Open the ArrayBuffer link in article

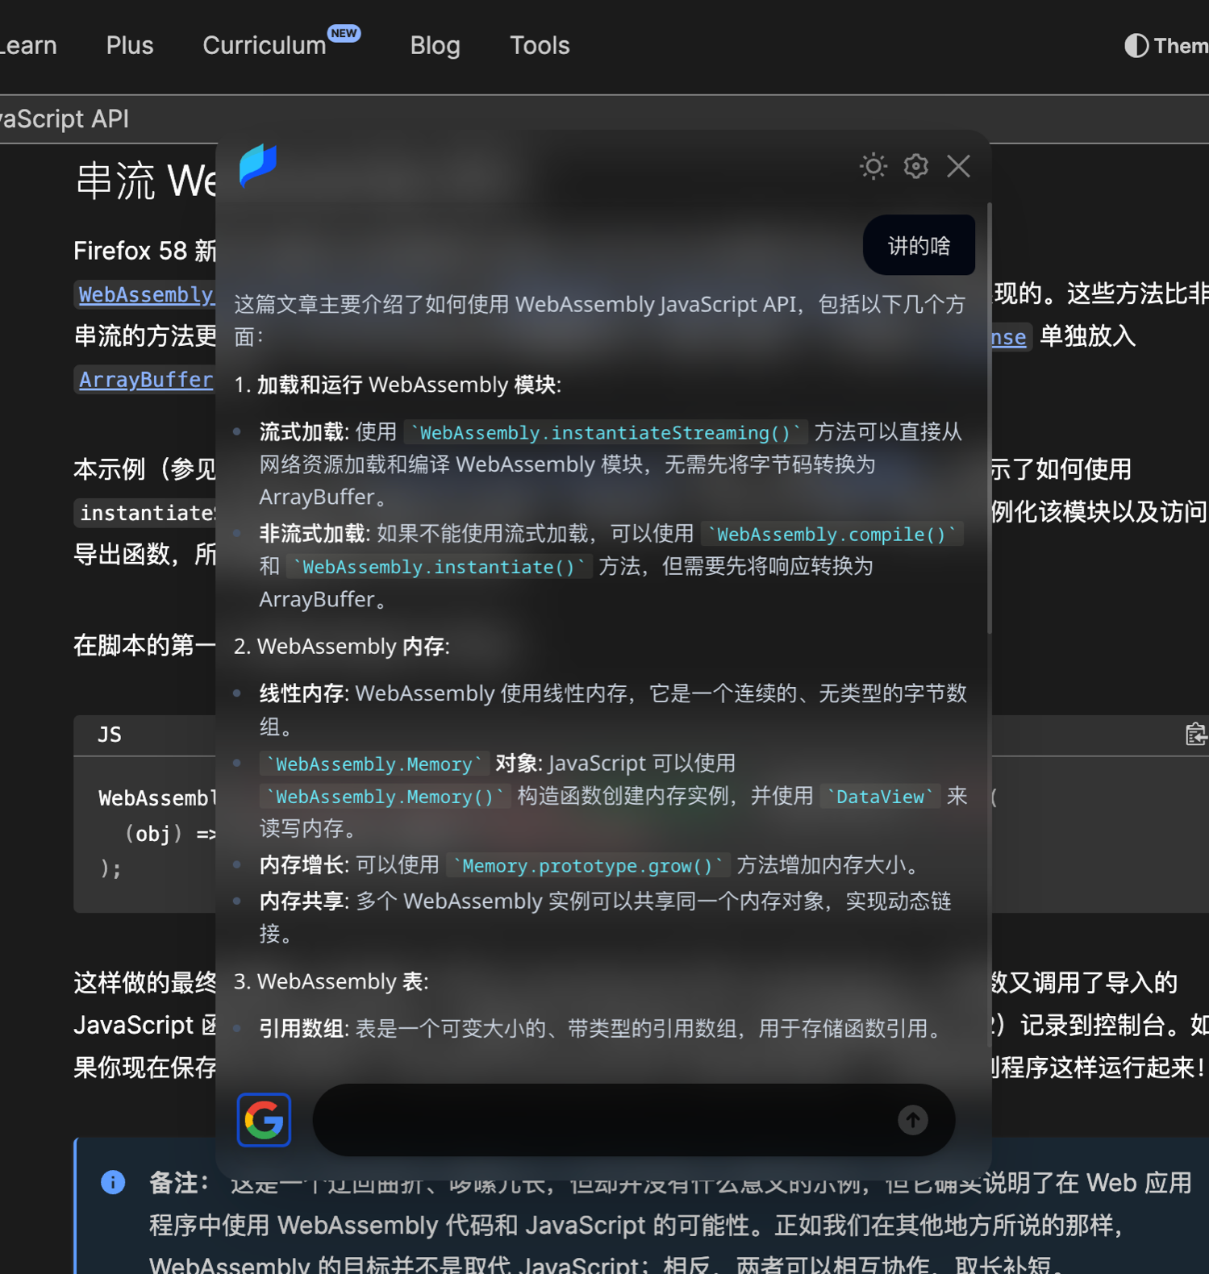[x=146, y=380]
